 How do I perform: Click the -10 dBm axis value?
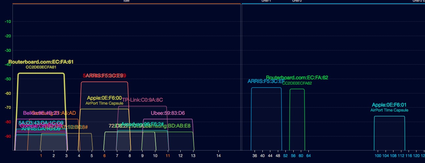8,22
